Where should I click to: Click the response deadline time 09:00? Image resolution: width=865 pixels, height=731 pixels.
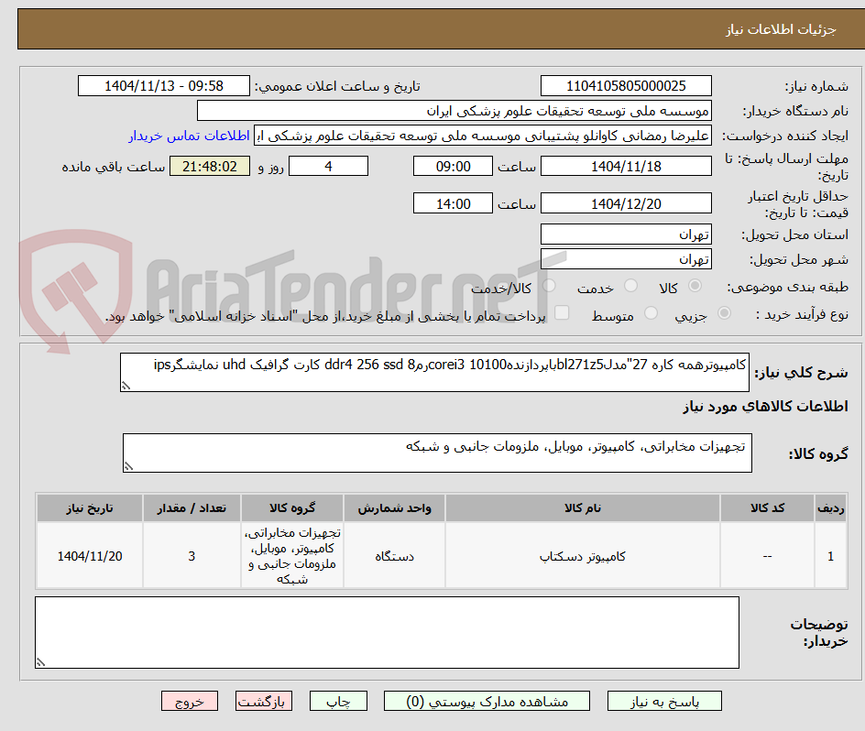point(453,166)
